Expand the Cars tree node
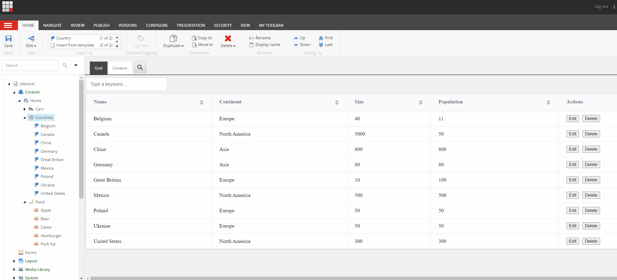The width and height of the screenshot is (617, 280). click(25, 109)
